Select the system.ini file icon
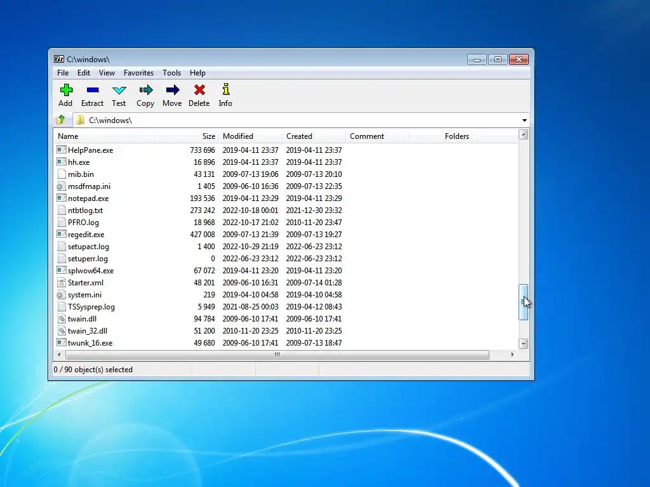 pos(62,294)
